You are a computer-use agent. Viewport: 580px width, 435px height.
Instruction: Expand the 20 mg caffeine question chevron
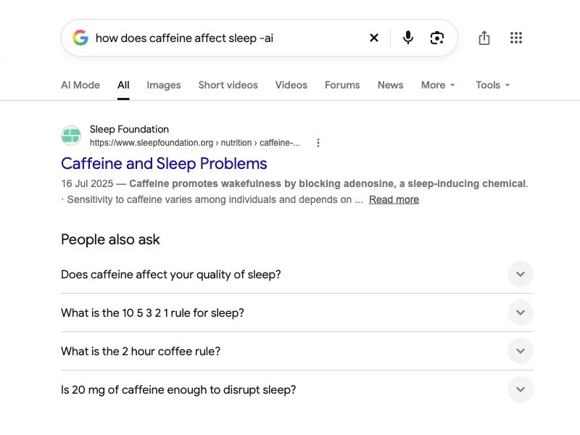pos(521,389)
